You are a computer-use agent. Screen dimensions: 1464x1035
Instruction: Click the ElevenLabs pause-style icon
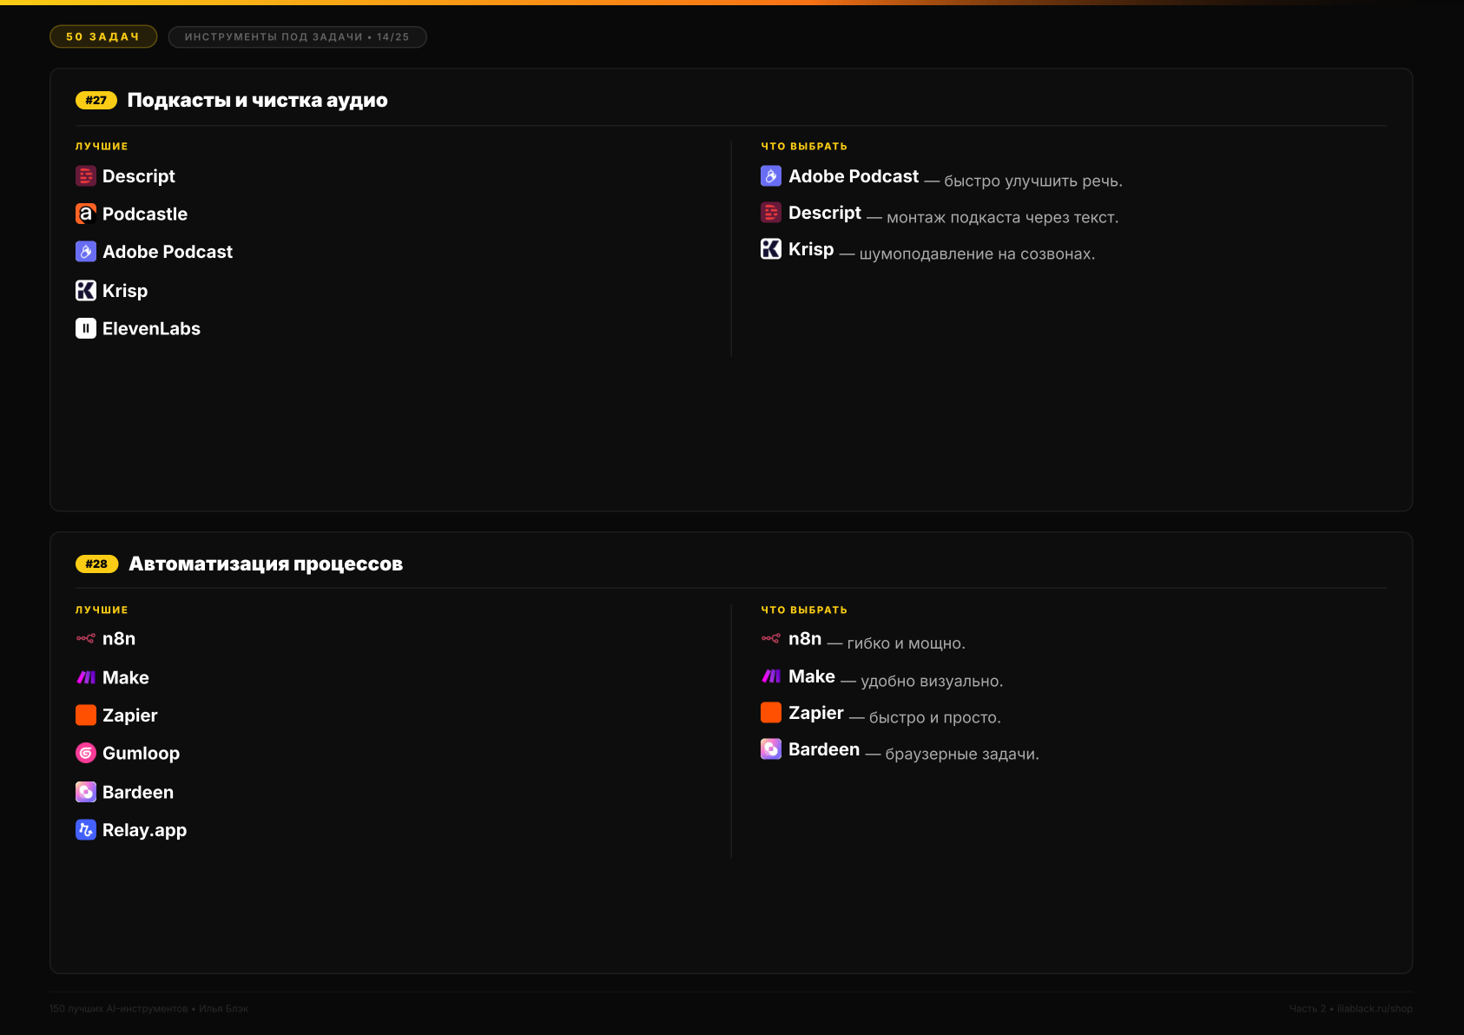coord(86,328)
